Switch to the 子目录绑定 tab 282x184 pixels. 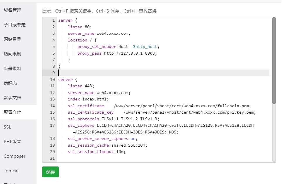tap(15, 25)
